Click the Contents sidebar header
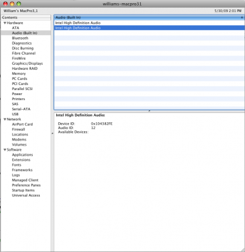 pos(26,18)
